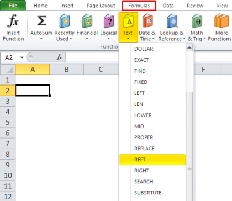Expand the Name Box dropdown arrow
The width and height of the screenshot is (232, 201).
22,57
